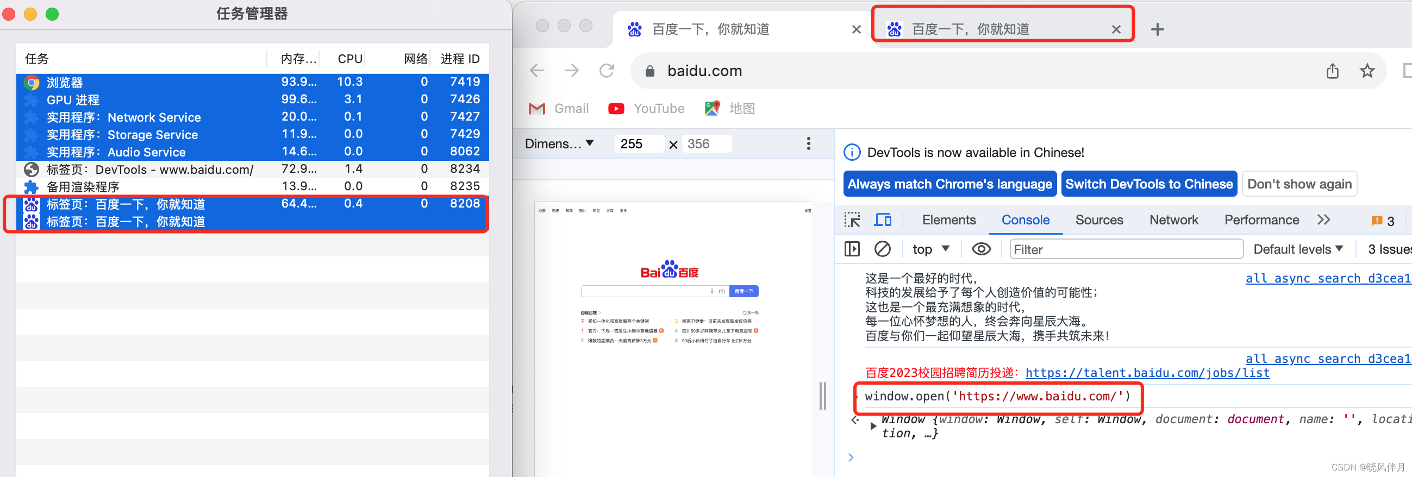Click Switch DevTools to Chinese button
This screenshot has height=477, width=1412.
[1149, 184]
